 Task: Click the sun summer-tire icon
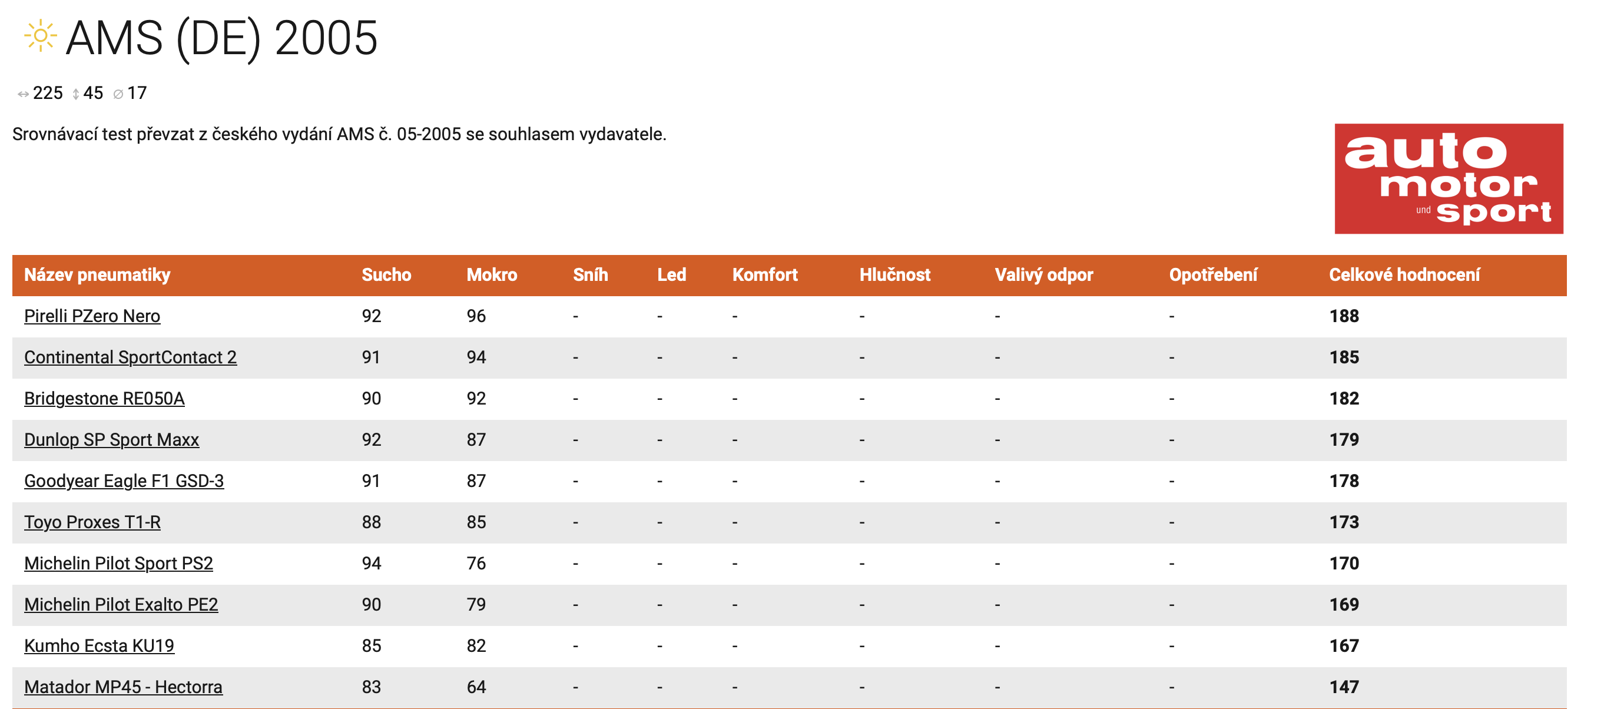(41, 36)
